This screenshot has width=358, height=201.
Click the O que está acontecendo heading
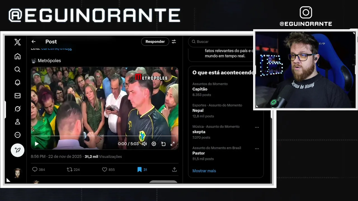223,73
